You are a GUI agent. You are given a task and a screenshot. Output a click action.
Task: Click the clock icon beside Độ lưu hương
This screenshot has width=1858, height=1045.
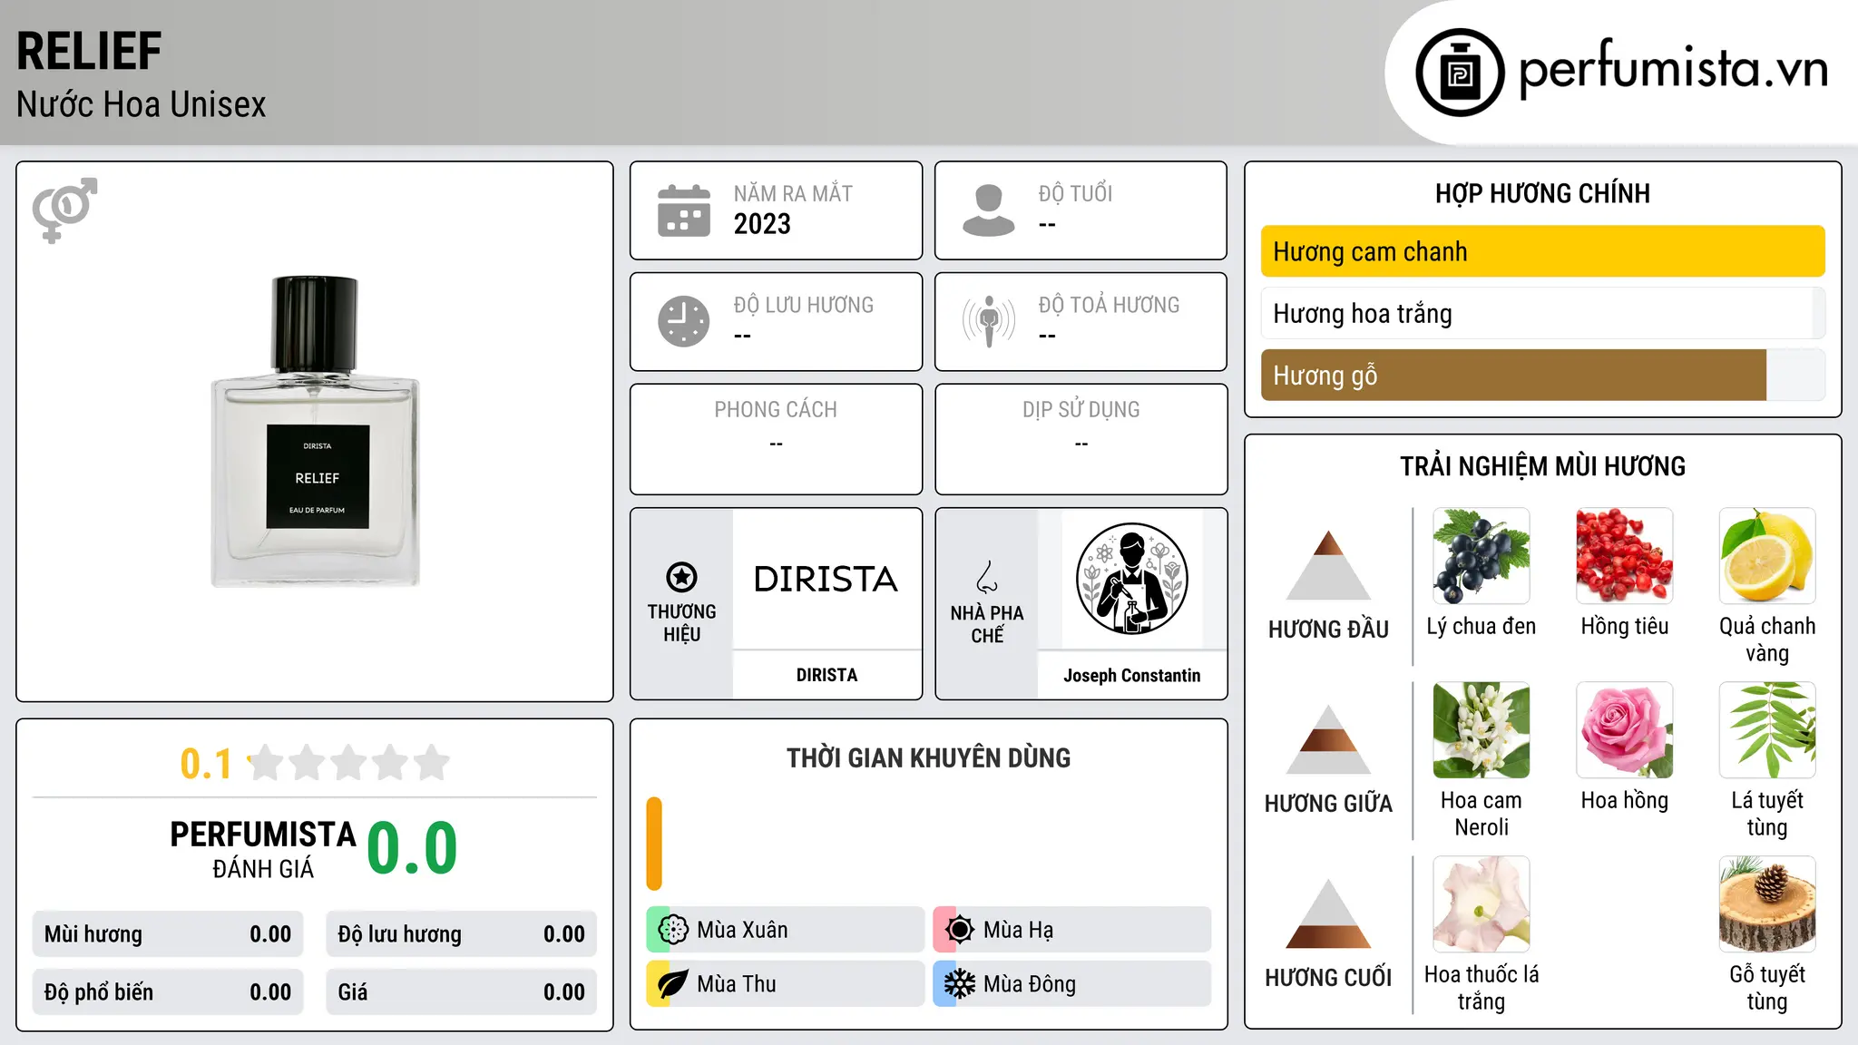pyautogui.click(x=684, y=321)
